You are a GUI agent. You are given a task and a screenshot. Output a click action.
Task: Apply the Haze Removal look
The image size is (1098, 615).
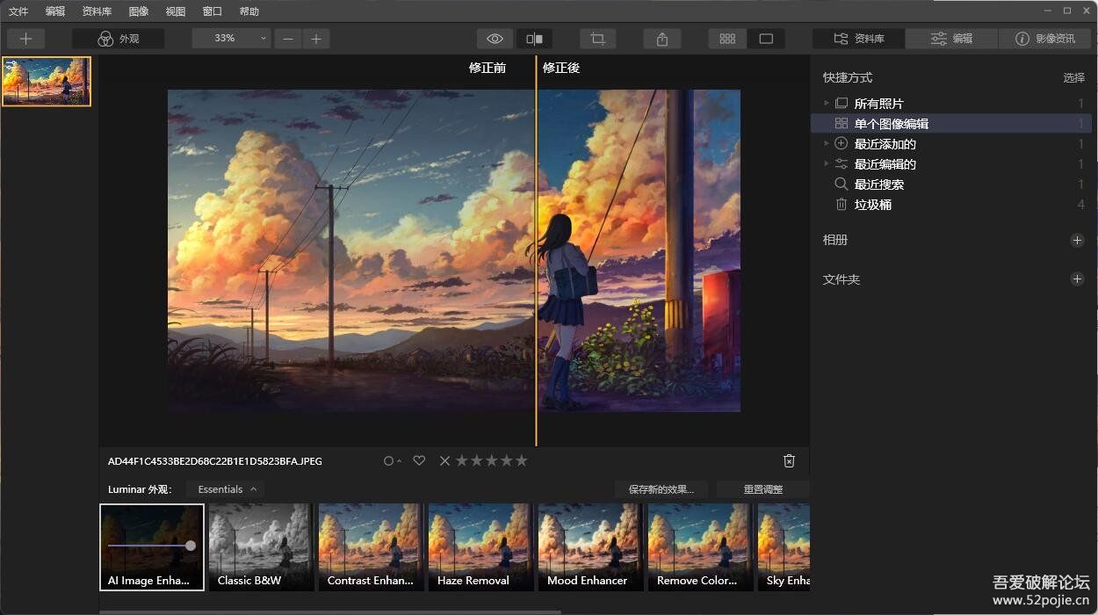click(x=480, y=546)
